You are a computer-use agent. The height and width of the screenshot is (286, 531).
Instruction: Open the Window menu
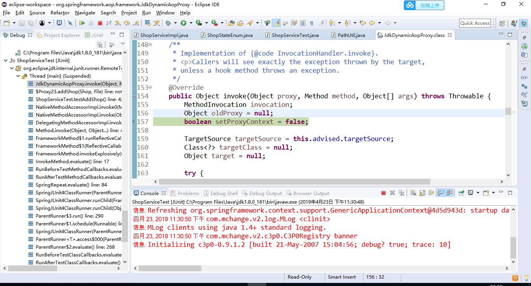point(166,12)
